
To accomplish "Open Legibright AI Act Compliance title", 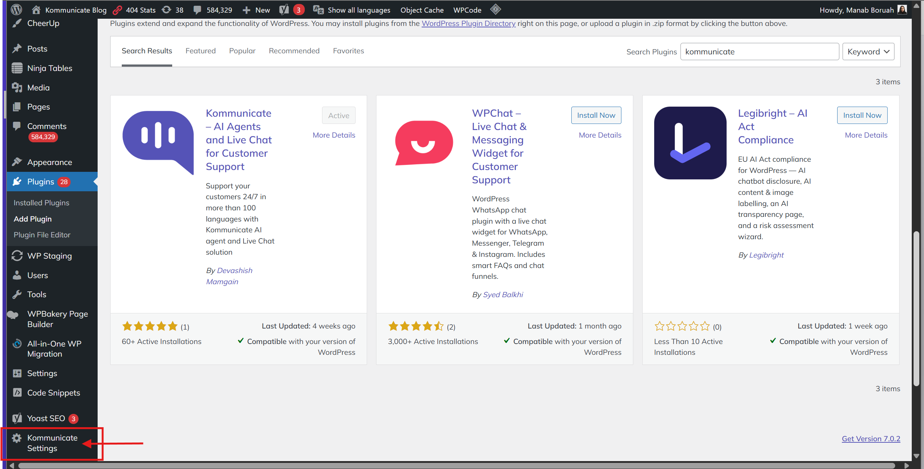I will tap(773, 126).
